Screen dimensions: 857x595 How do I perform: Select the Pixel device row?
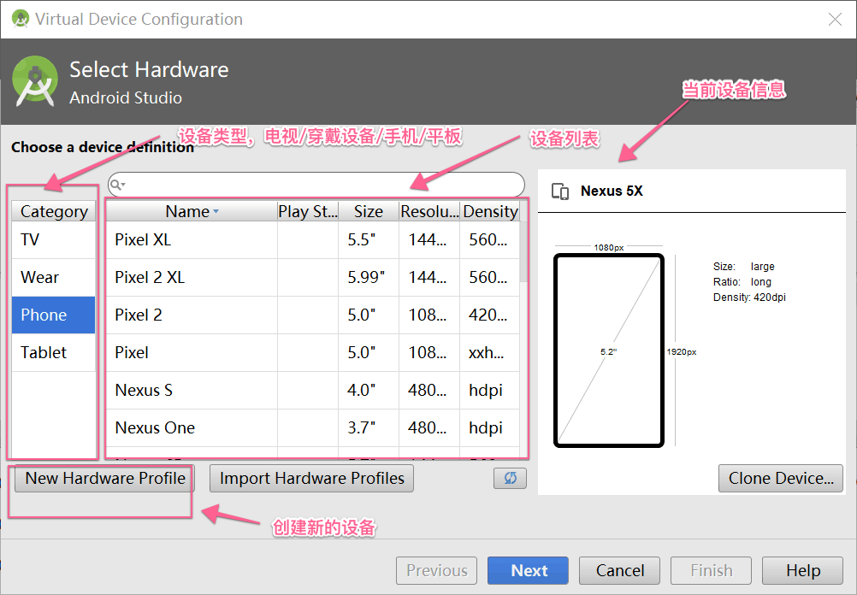(313, 353)
